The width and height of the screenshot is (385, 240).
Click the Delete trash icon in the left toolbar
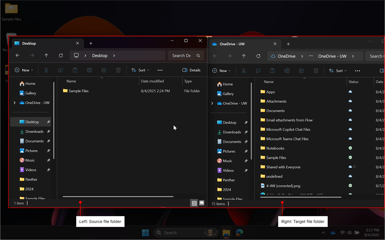(x=118, y=70)
